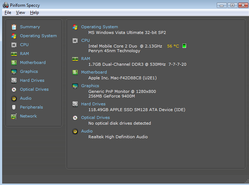Click the green CPU temperature indicator icon

[184, 46]
